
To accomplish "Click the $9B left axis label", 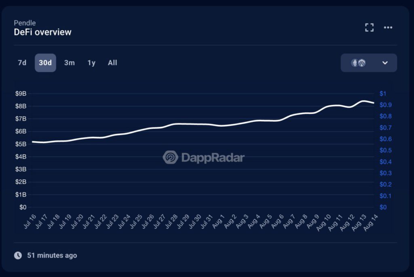I will (x=21, y=94).
